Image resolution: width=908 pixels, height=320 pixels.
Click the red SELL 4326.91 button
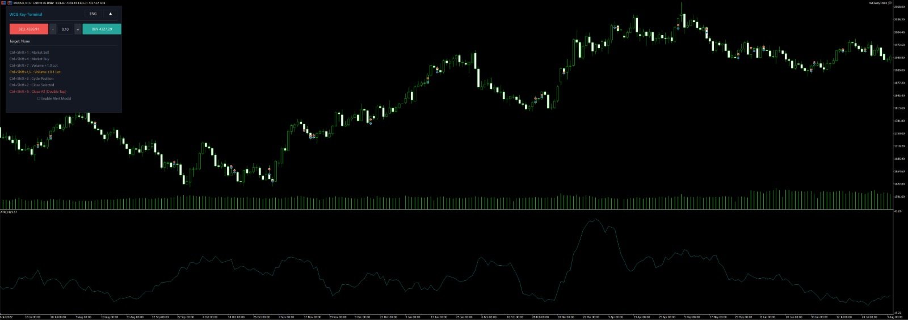[x=29, y=29]
